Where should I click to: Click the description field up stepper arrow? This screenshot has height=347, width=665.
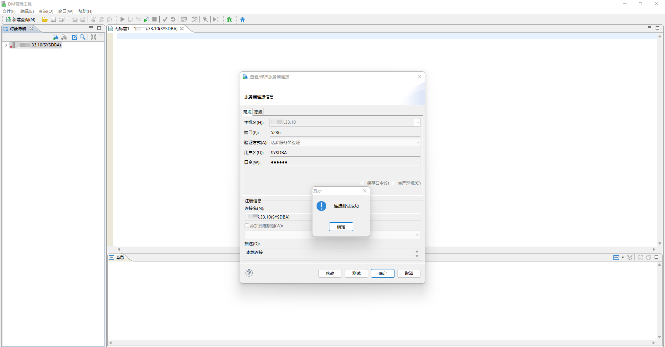tap(417, 251)
